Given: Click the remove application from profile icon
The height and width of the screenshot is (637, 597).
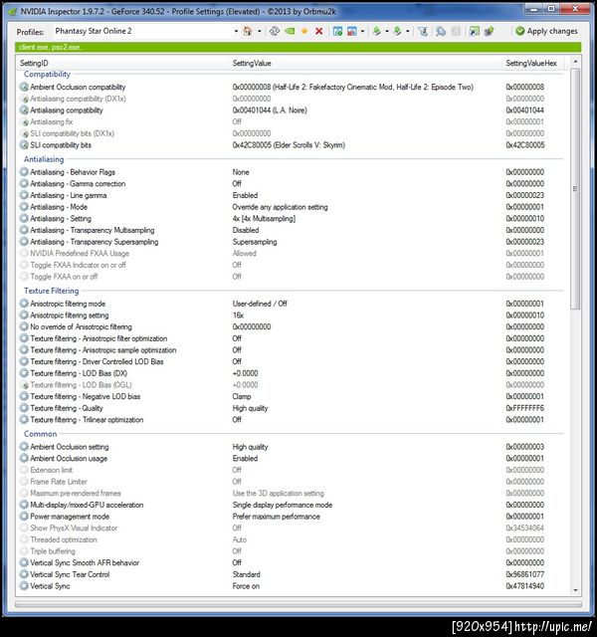Looking at the screenshot, I should (351, 31).
